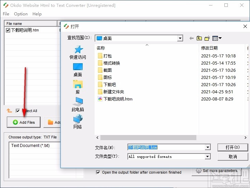The image size is (250, 188).
Task: Click date 2021-04-25 9:51
Action: [217, 92]
